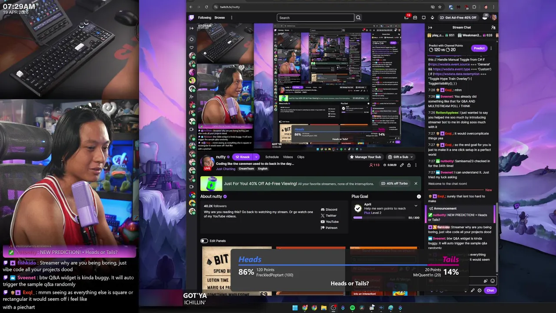
Task: Switch to the Videos tab
Action: click(x=288, y=157)
